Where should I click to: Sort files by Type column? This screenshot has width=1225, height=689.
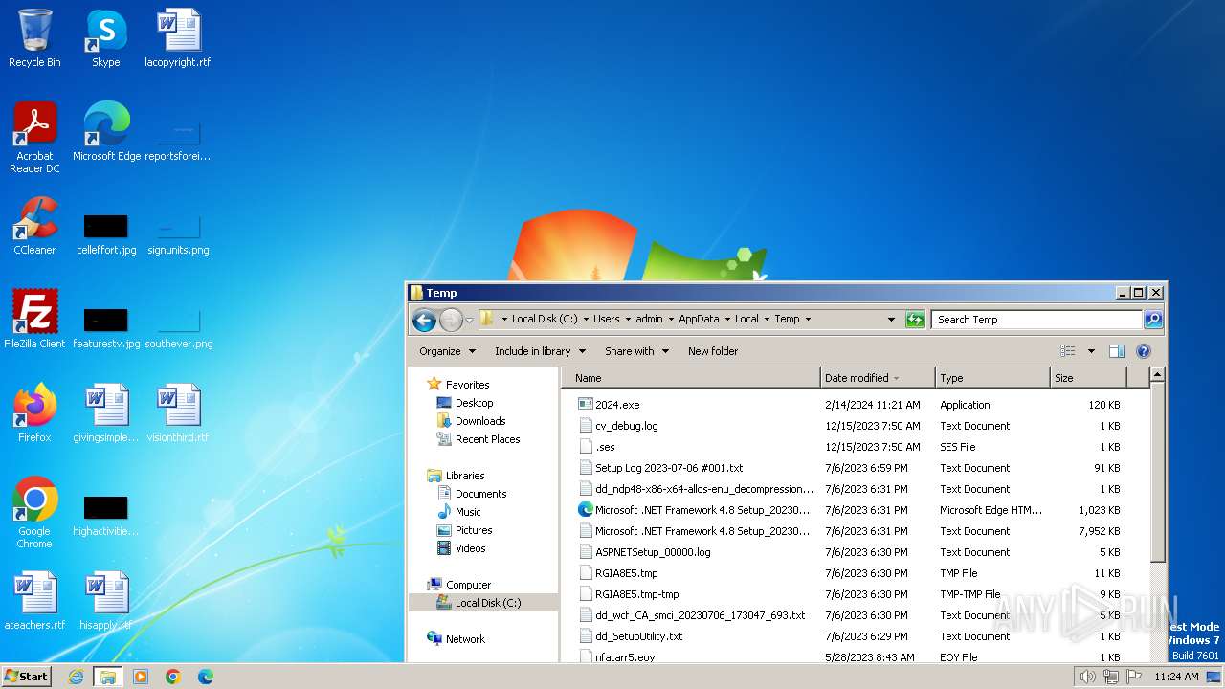pyautogui.click(x=992, y=378)
